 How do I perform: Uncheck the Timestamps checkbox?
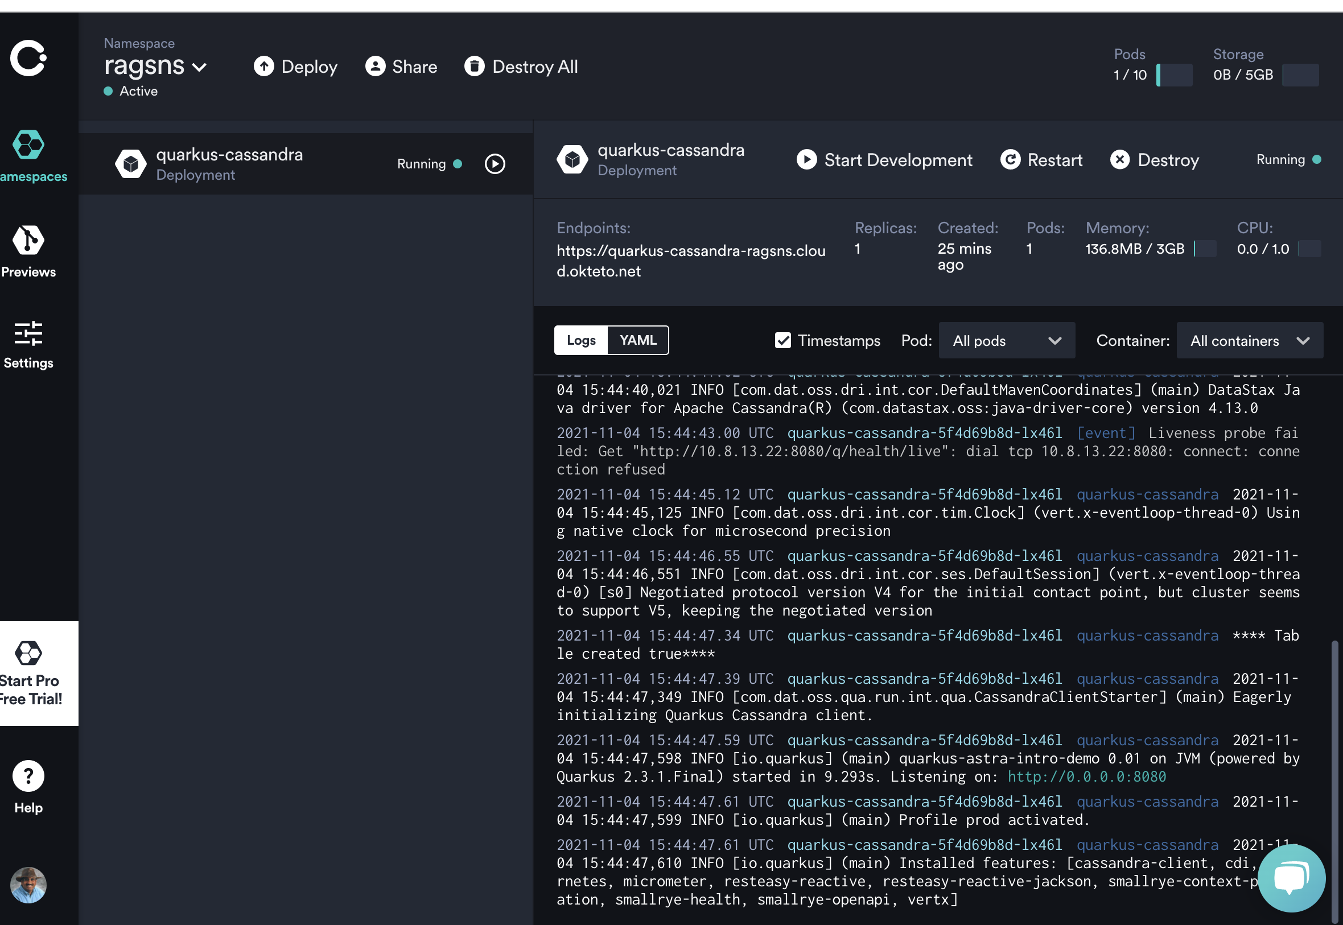click(x=782, y=341)
